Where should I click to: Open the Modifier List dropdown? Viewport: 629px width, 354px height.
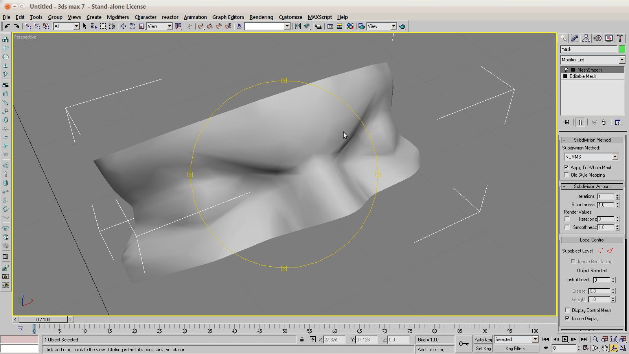pos(622,60)
